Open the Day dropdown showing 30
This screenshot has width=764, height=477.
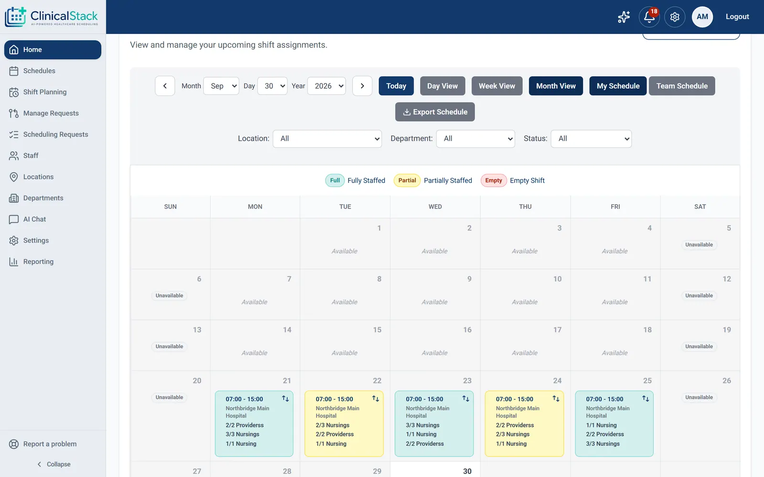272,86
